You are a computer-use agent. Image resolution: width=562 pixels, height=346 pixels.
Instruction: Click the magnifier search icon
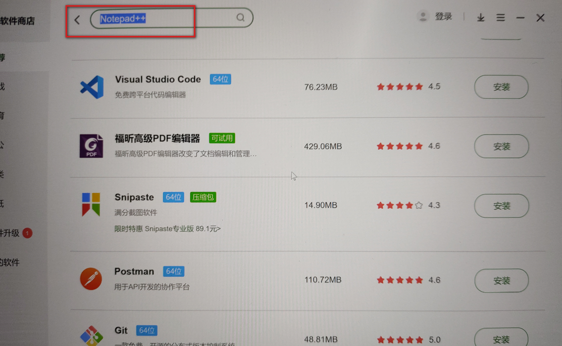[x=241, y=17]
